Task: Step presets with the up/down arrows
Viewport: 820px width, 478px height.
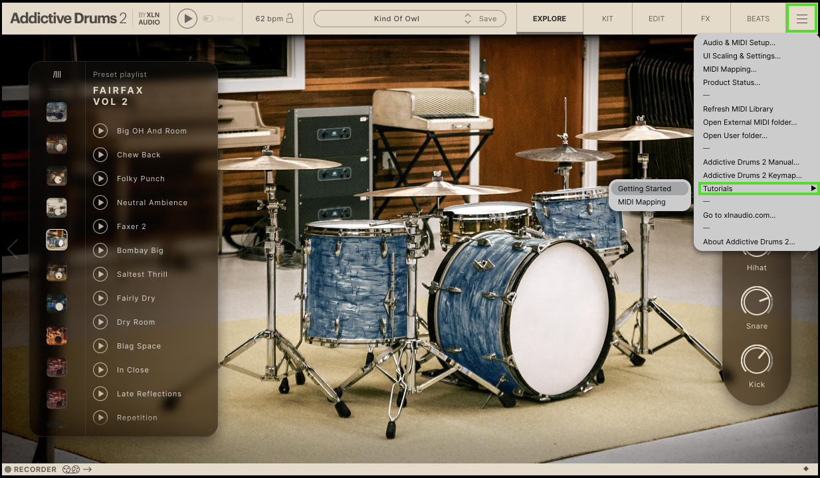Action: click(x=468, y=19)
